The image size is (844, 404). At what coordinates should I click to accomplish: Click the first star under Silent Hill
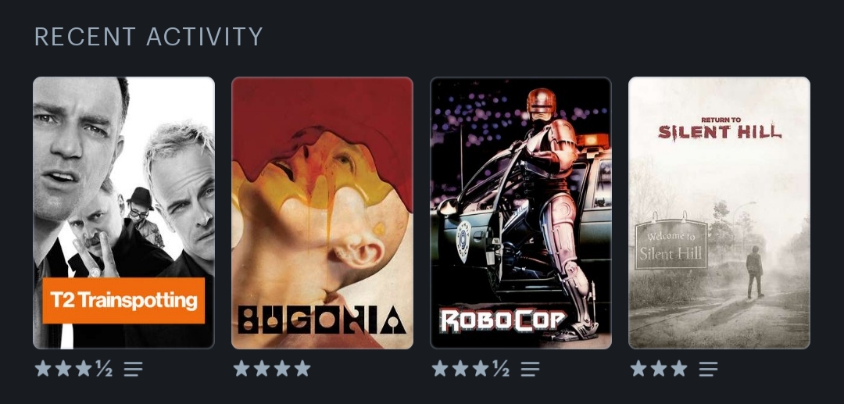pos(638,369)
